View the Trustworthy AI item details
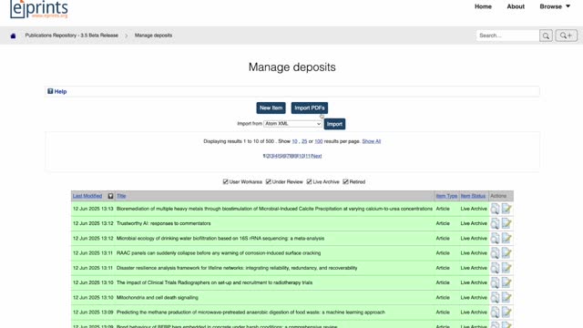Screen dimensions: 583x328 [x=495, y=223]
